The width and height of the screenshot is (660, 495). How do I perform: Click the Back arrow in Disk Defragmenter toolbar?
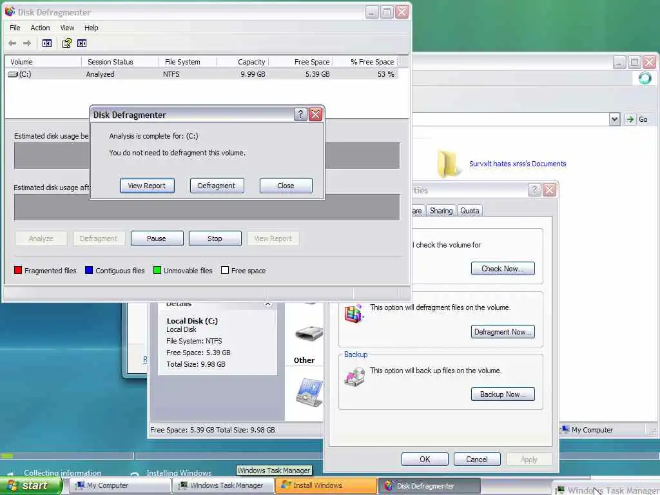click(x=12, y=43)
